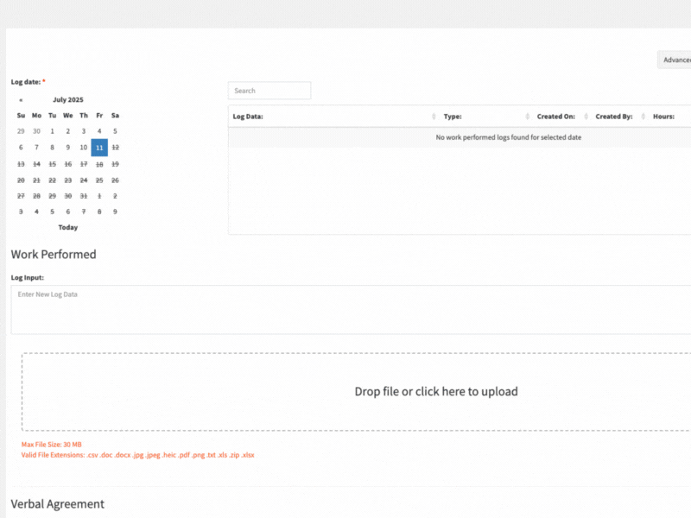The image size is (691, 518).
Task: Click Max File Size notice
Action: point(52,445)
